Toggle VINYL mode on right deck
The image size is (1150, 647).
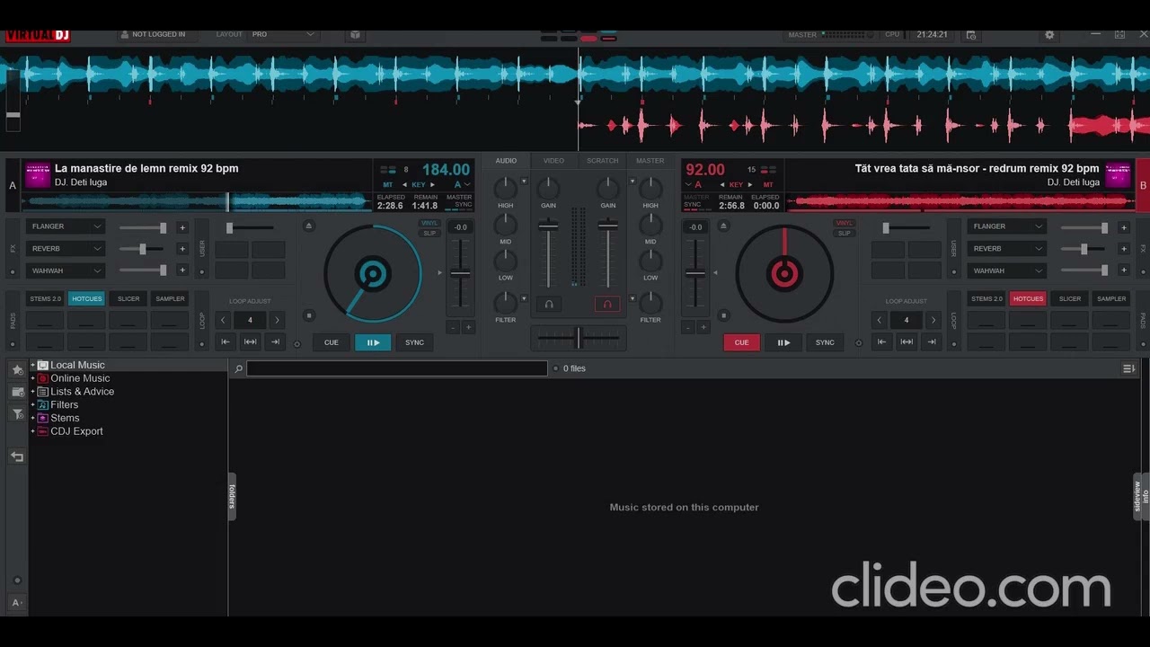(x=844, y=223)
